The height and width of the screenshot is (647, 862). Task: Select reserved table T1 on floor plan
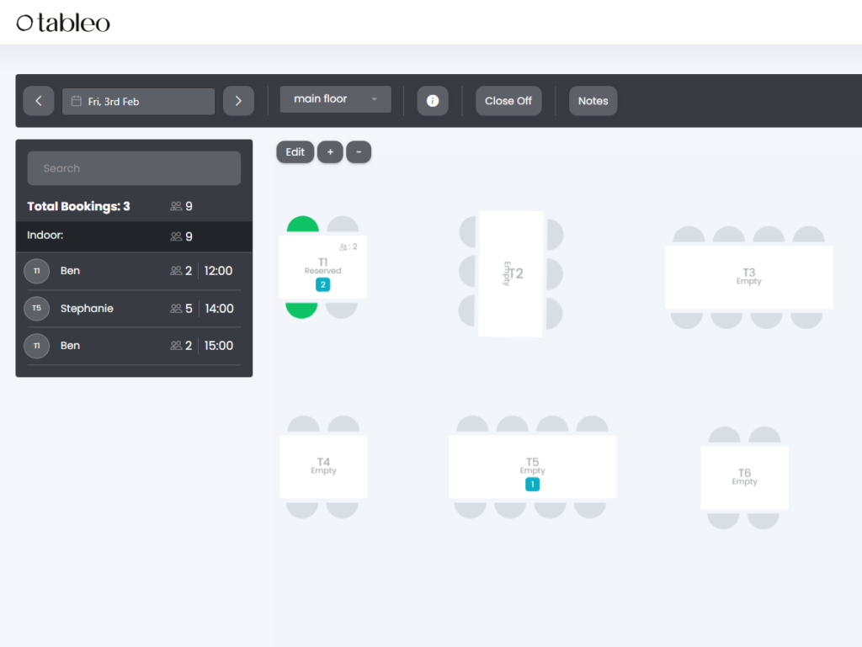tap(323, 267)
